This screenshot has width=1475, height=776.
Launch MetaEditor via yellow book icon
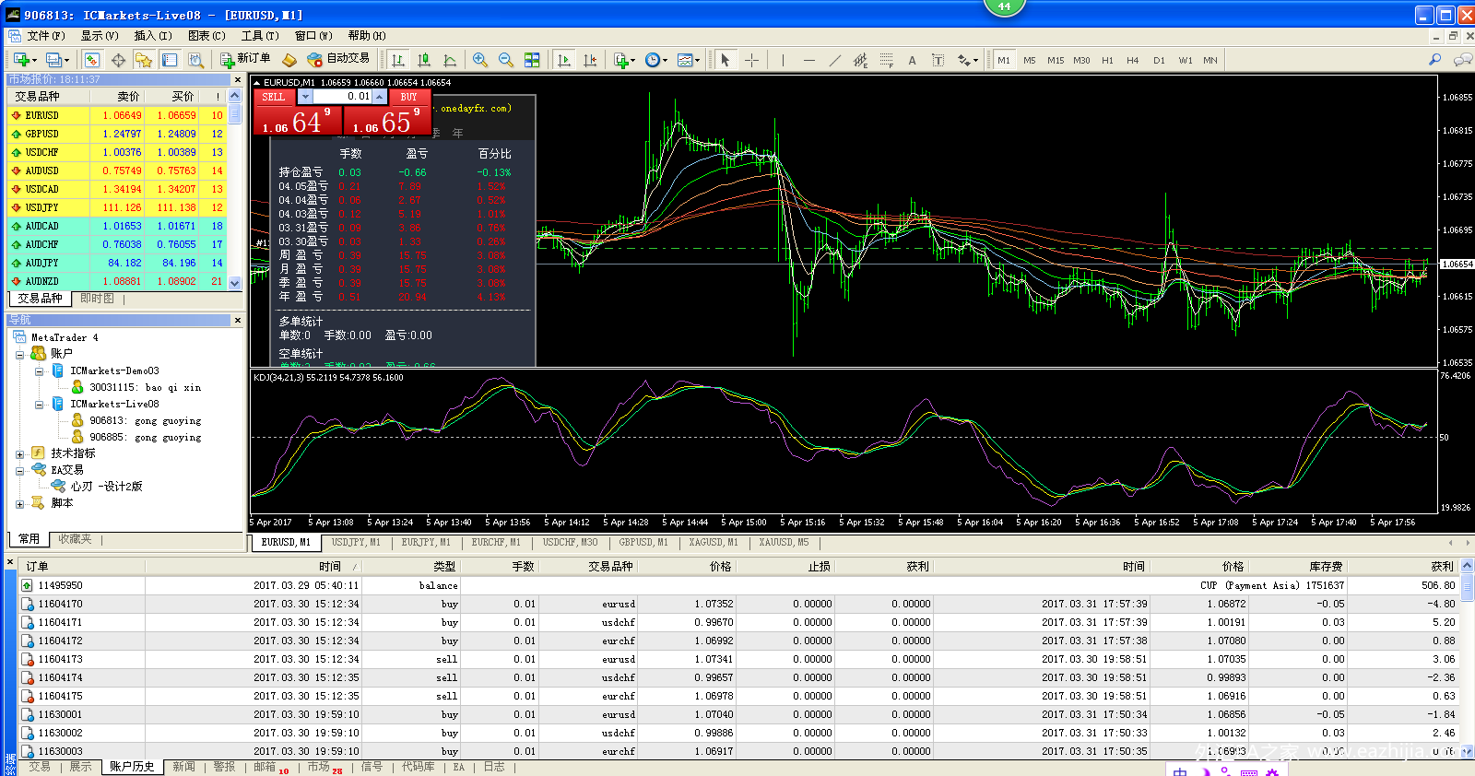[289, 60]
